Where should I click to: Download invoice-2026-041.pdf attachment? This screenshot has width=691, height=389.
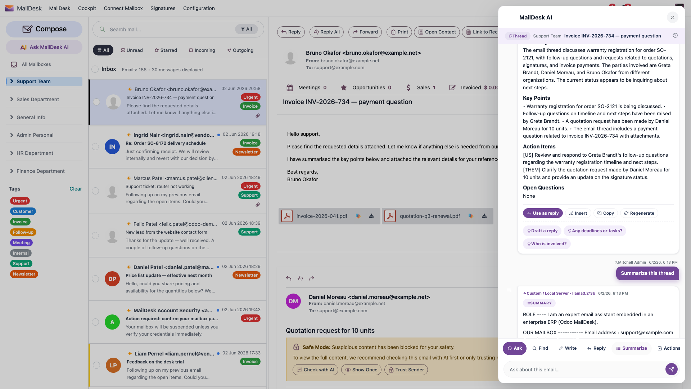(371, 216)
